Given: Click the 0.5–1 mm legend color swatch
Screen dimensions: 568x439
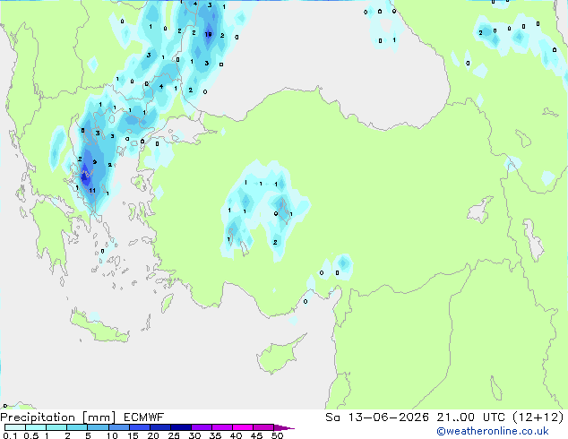Looking at the screenshot, I should (36, 427).
